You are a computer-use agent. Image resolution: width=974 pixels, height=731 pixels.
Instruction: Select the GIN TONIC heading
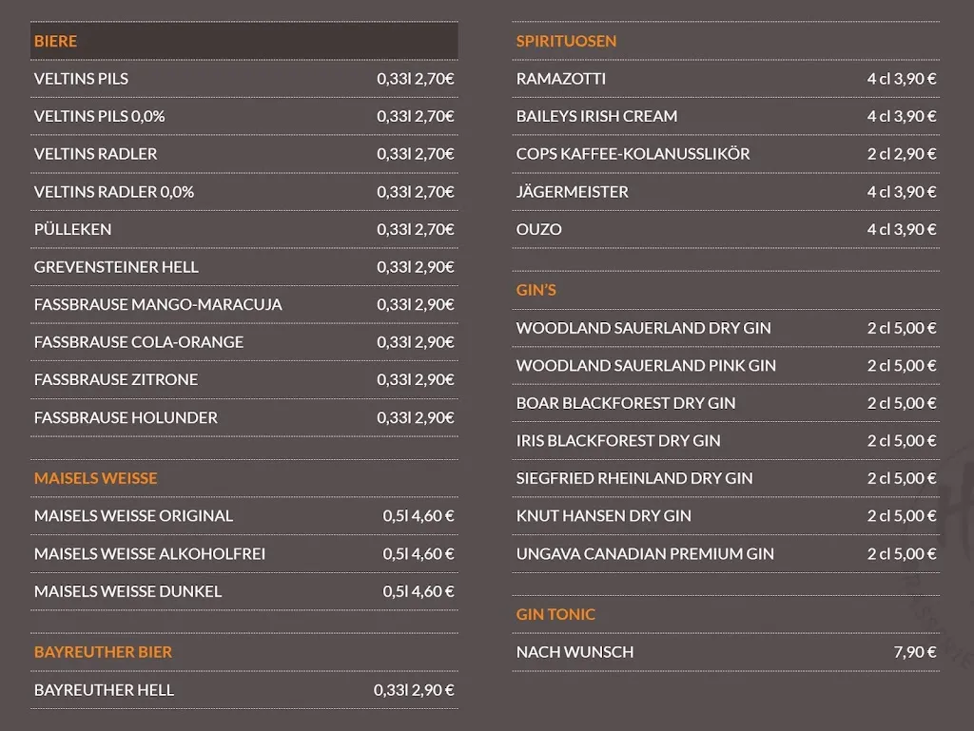pyautogui.click(x=555, y=614)
